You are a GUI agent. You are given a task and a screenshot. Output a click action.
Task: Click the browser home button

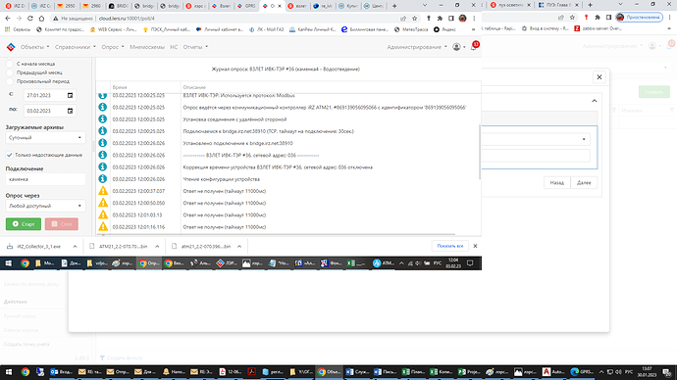coord(41,19)
